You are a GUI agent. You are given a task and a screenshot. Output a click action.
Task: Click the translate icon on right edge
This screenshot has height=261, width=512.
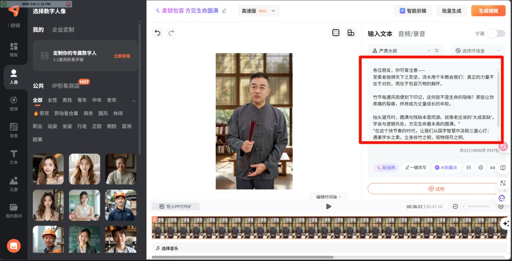pos(503,183)
